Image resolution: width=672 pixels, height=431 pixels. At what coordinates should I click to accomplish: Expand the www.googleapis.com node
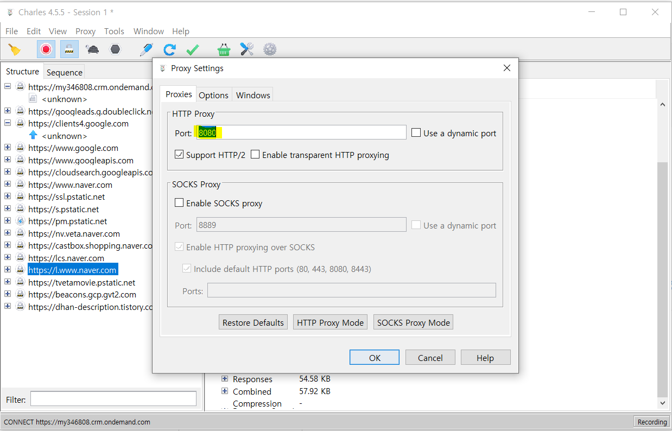tap(8, 160)
